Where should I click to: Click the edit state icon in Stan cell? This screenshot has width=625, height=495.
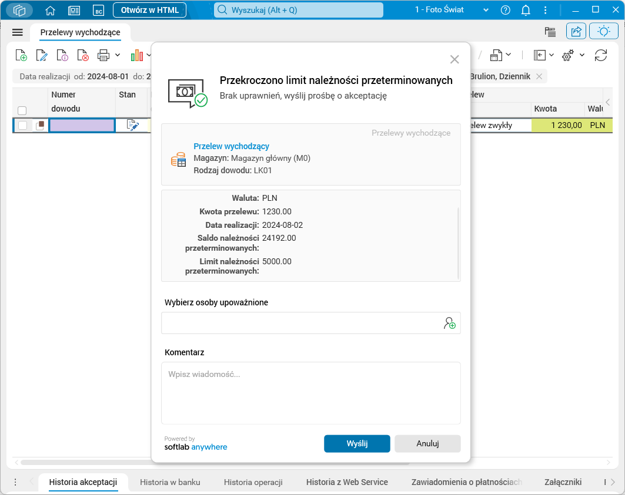(x=132, y=125)
